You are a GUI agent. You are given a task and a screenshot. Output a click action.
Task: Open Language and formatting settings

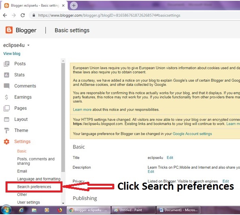[x=39, y=179]
